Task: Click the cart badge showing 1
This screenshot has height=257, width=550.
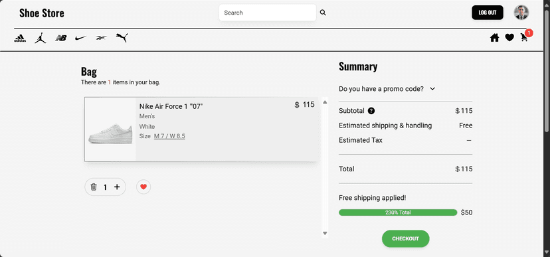Action: (529, 33)
